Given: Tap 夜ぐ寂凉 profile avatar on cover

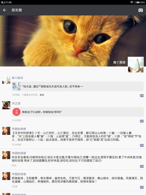Looking at the screenshot, I should (136, 65).
